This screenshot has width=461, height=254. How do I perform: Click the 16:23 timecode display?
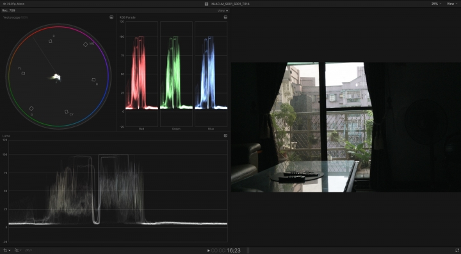pos(226,250)
